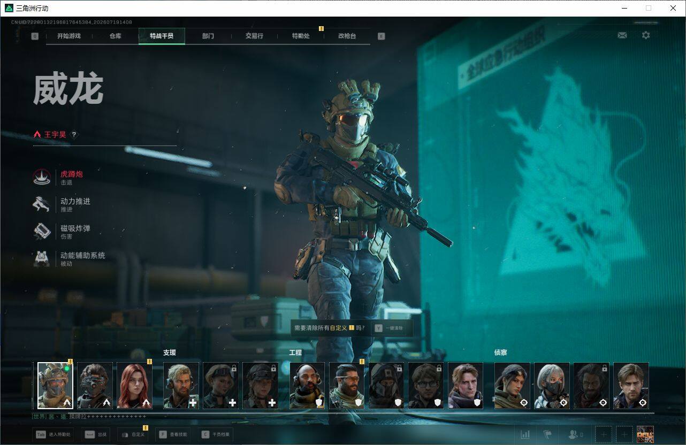Image resolution: width=686 pixels, height=445 pixels.
Task: Select the 虎蹲炮 skill icon
Action: coord(42,178)
